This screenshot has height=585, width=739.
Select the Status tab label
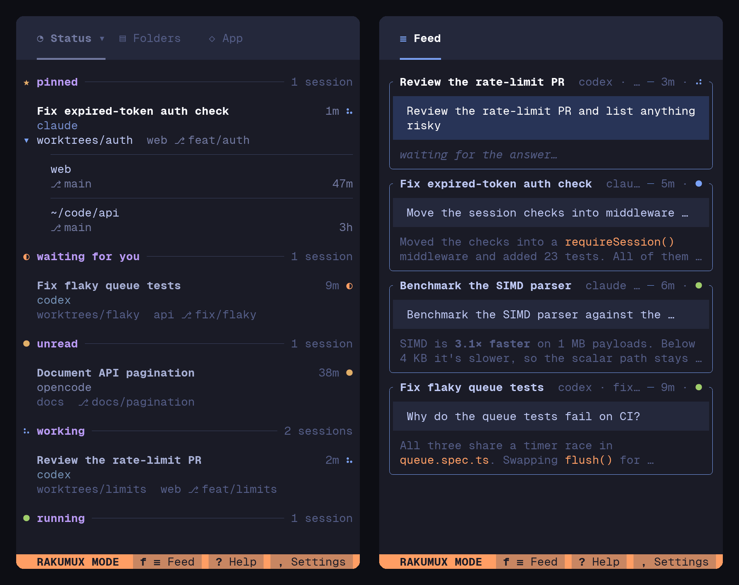click(x=71, y=38)
